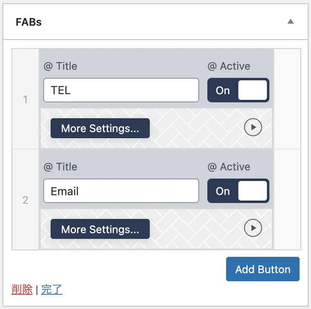This screenshot has height=309, width=311.
Task: Click the white knob of TEL toggle
Action: 253,90
